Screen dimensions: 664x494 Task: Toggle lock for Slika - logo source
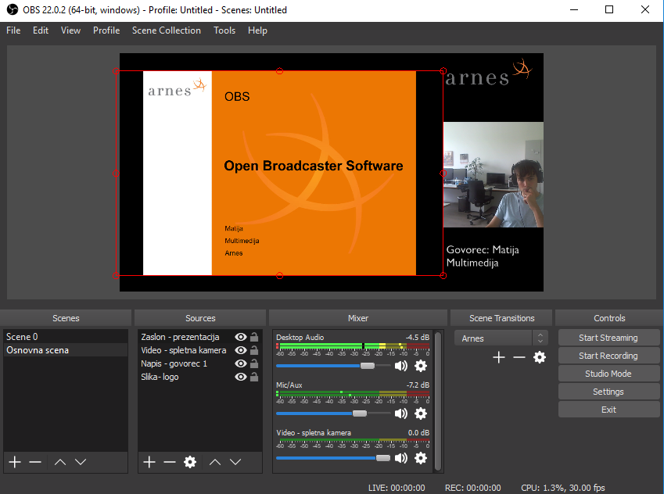tap(254, 377)
